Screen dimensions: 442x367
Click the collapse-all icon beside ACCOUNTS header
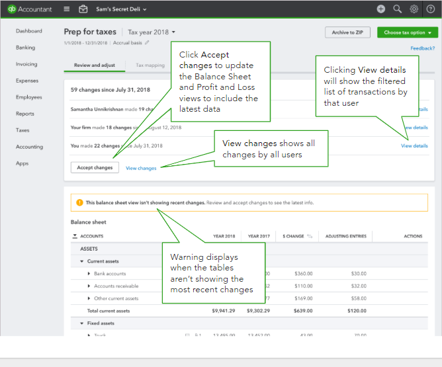pos(75,236)
